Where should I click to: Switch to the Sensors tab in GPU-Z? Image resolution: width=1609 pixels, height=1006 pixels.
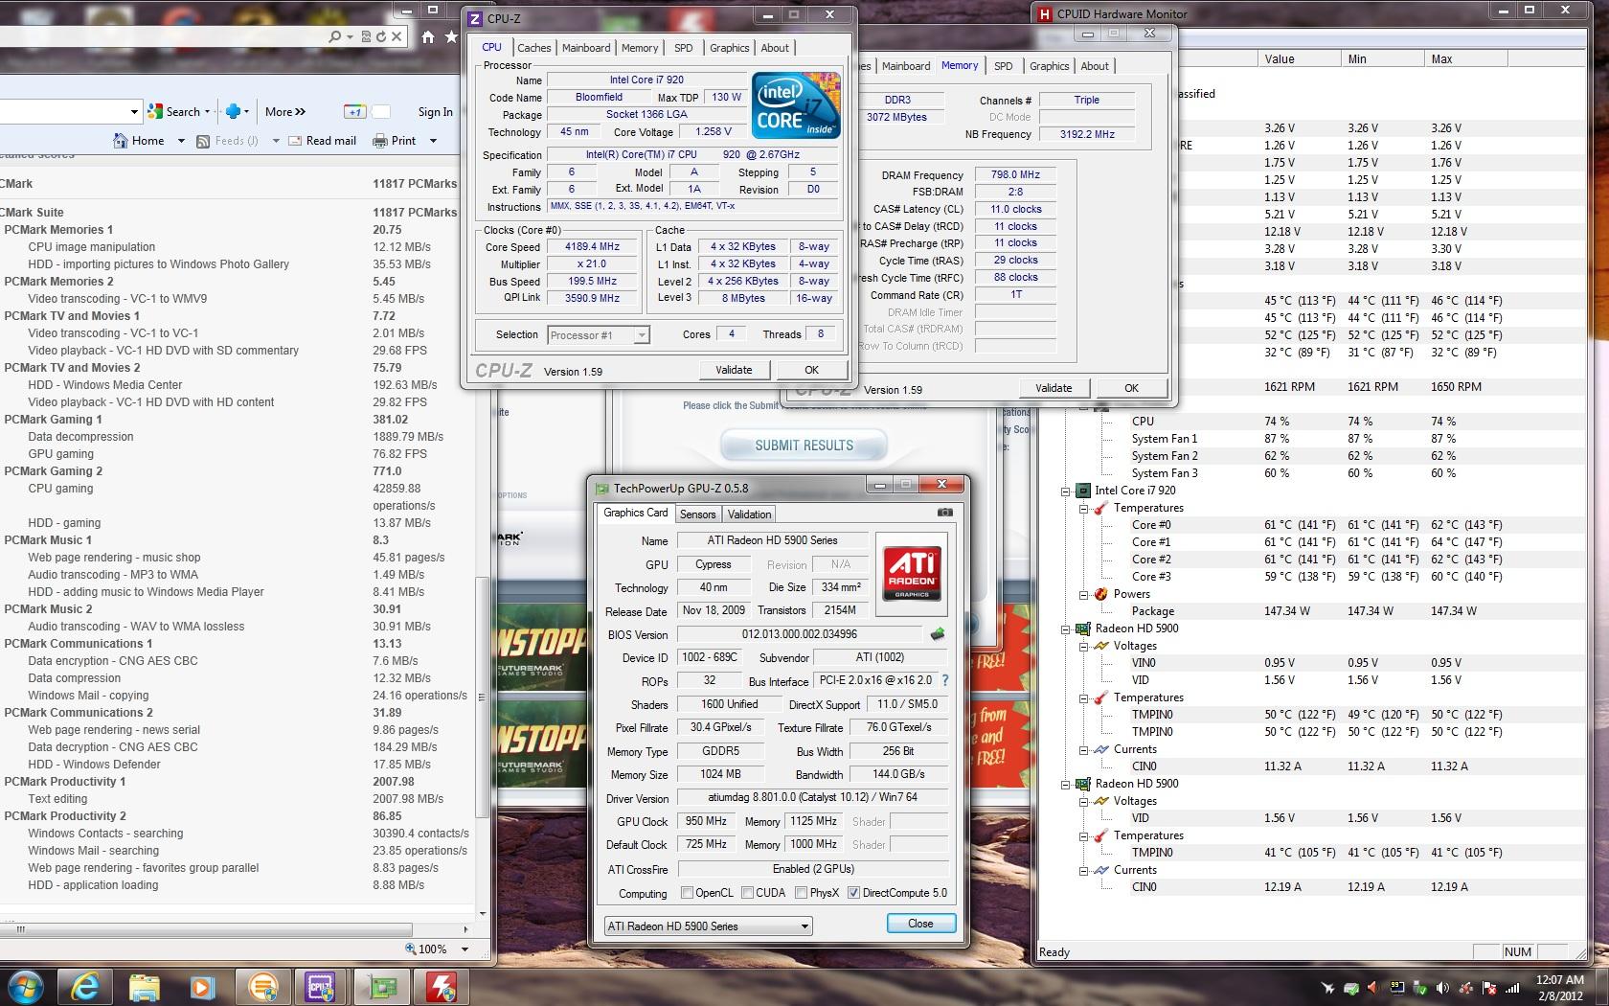697,514
